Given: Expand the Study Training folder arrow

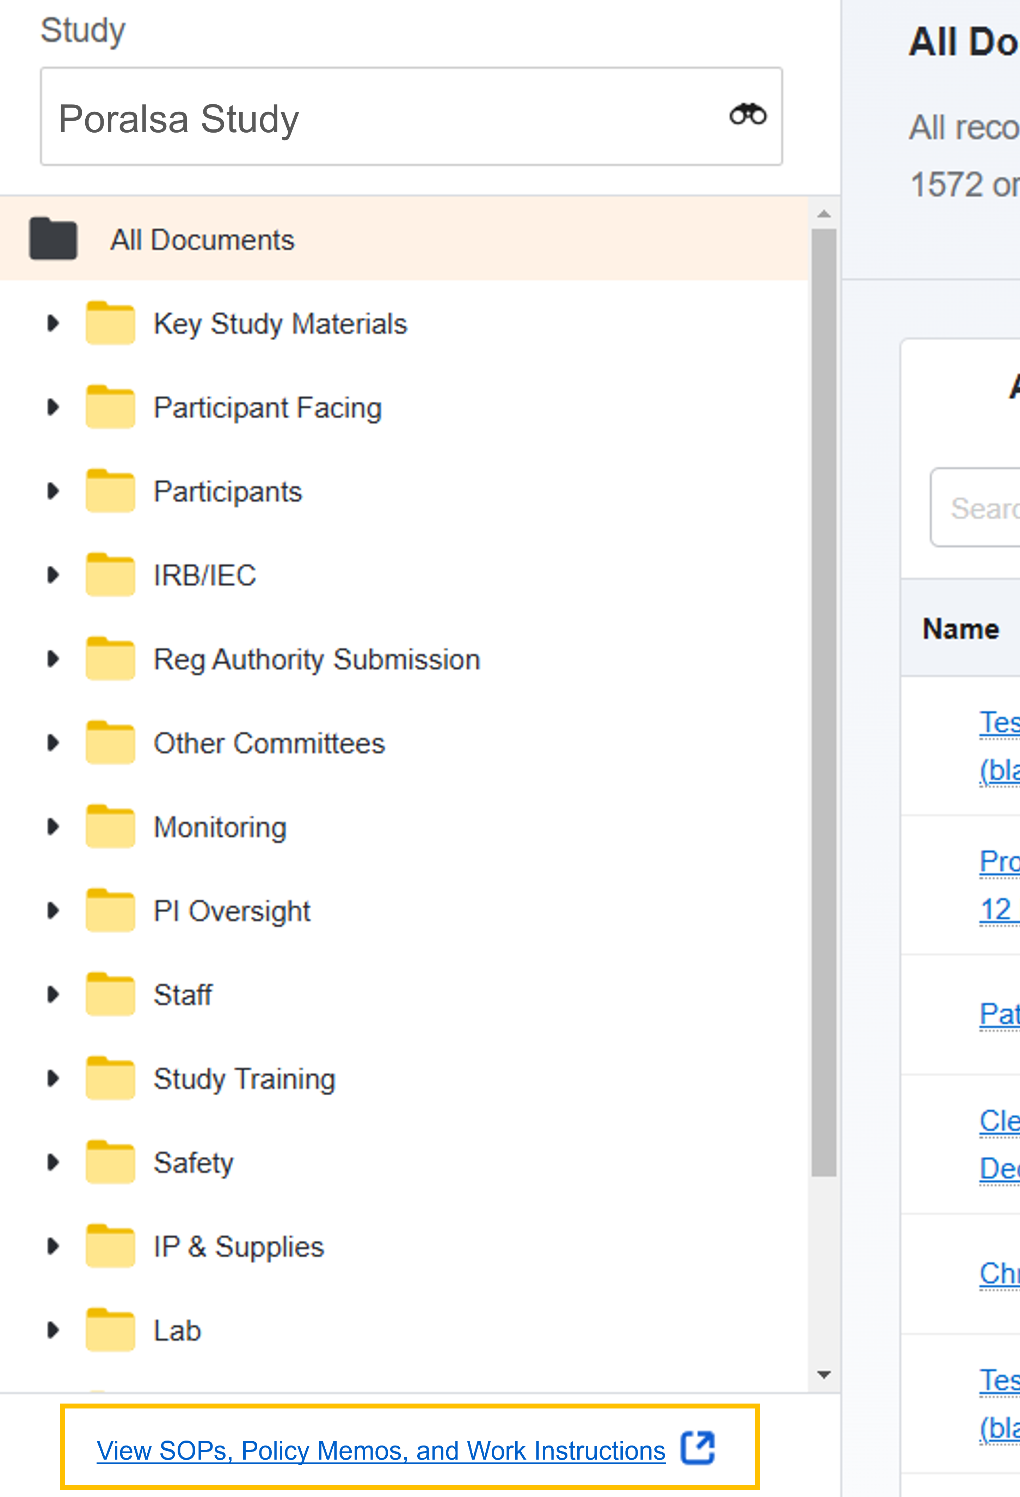Looking at the screenshot, I should coord(54,1078).
